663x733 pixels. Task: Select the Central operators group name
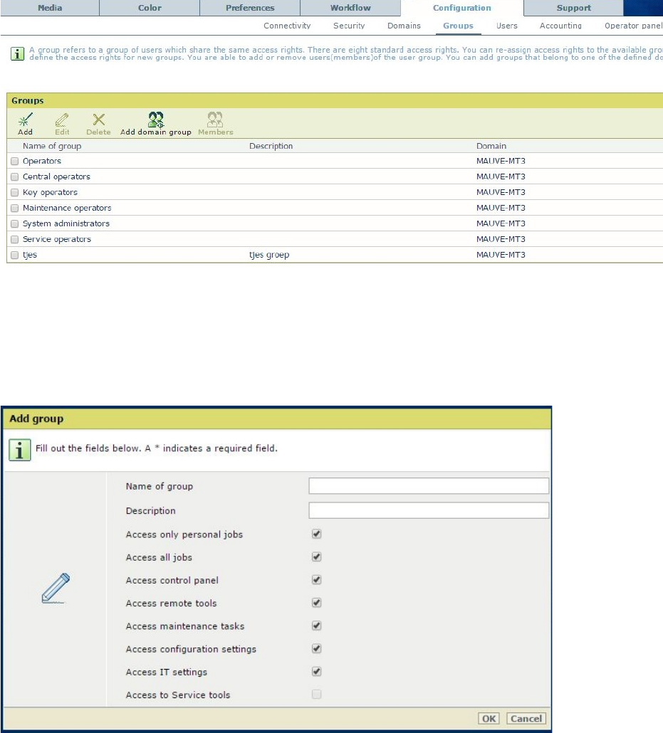coord(56,176)
